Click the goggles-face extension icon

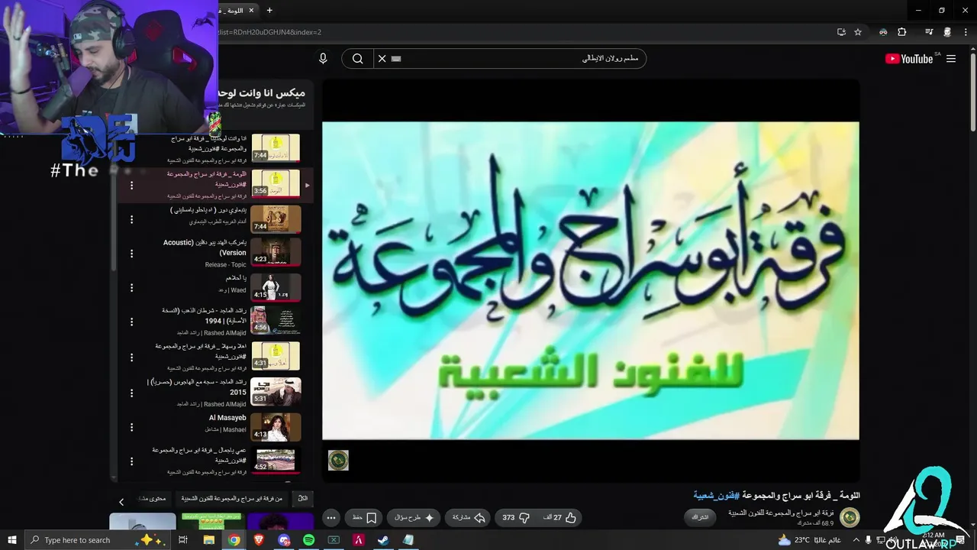[883, 32]
